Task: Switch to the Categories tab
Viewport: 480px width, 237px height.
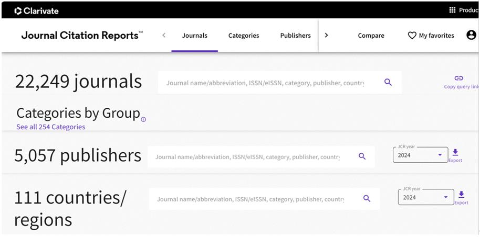Action: coord(243,36)
